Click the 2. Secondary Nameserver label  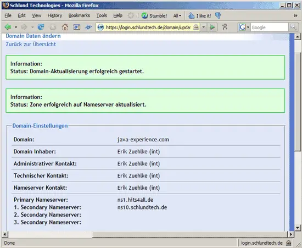click(47, 215)
